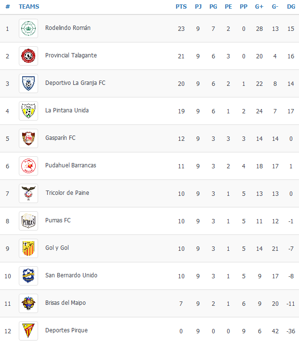Image resolution: width=299 pixels, height=341 pixels.
Task: Select the Deportivo La Granja FC shield
Action: coord(28,83)
